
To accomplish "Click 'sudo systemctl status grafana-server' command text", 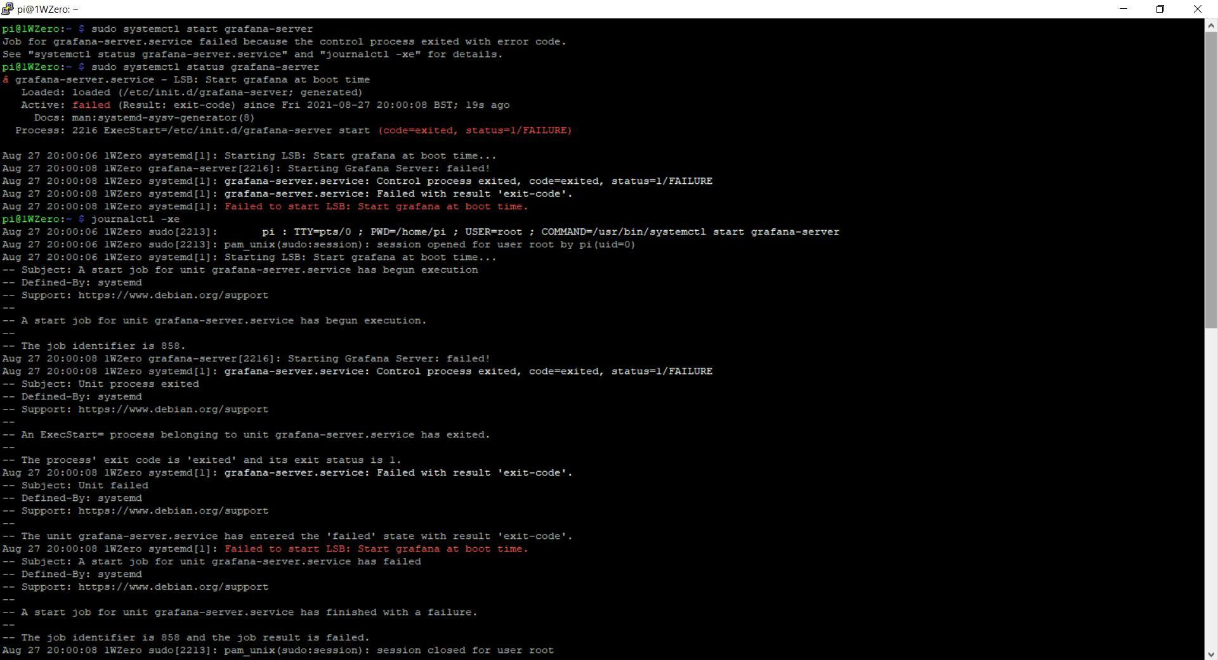I will [205, 67].
